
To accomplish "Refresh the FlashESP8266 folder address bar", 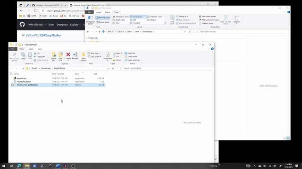I will (113, 69).
